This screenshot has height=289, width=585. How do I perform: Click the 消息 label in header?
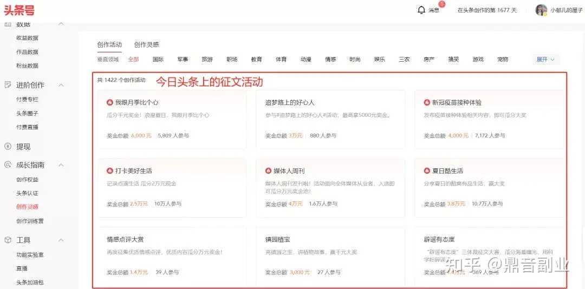[x=433, y=10]
